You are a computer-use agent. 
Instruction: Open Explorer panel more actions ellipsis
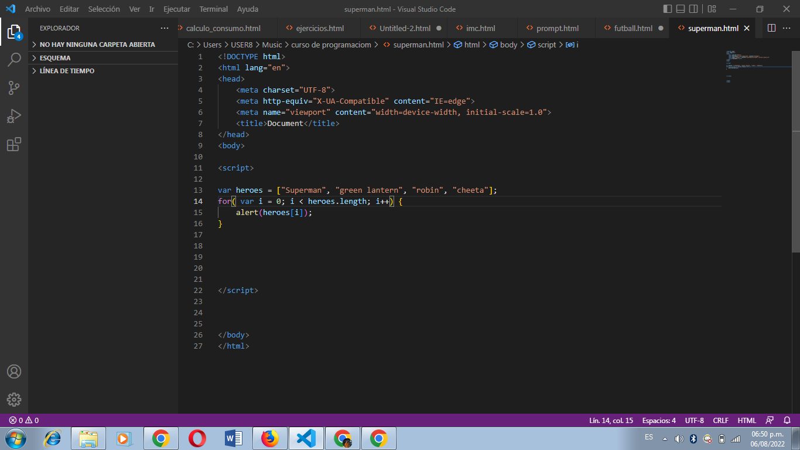(x=165, y=28)
